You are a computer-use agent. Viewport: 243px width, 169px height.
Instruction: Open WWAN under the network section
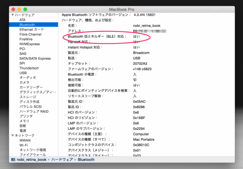25,140
